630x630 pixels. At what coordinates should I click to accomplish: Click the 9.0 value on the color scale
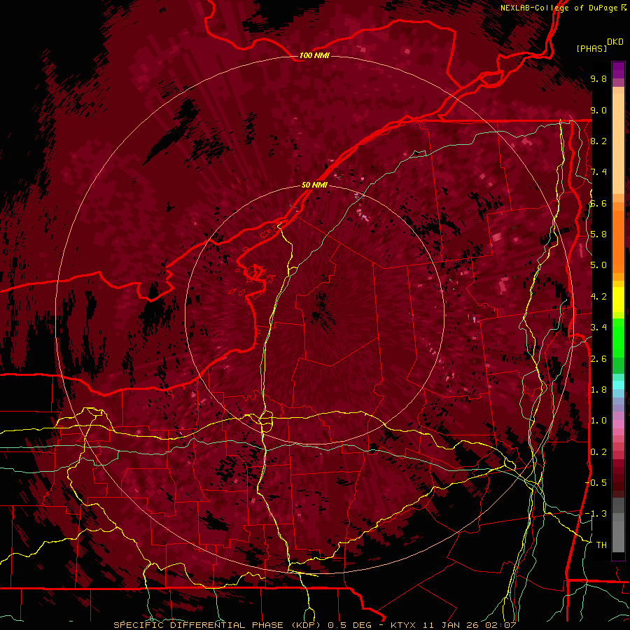(x=598, y=110)
